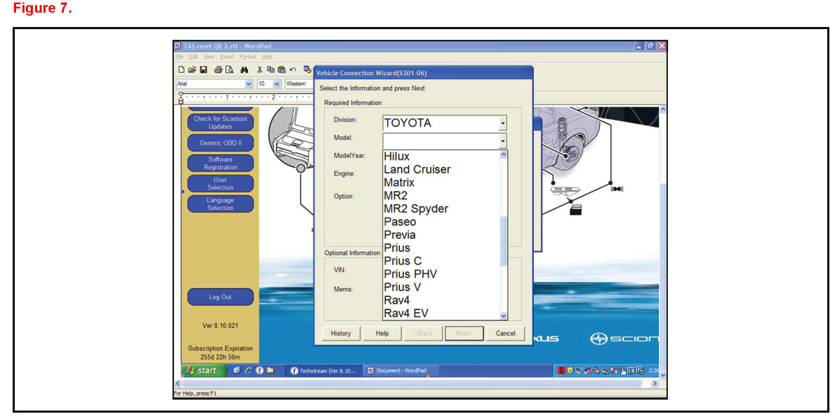Select Rav4 from the Model list

[x=441, y=300]
